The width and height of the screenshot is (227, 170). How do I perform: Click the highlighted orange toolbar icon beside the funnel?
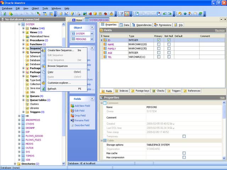point(127,14)
